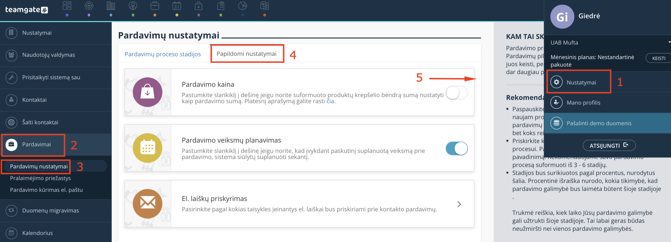Switch to Papildomi nustatymai tab
The width and height of the screenshot is (671, 242).
click(246, 54)
